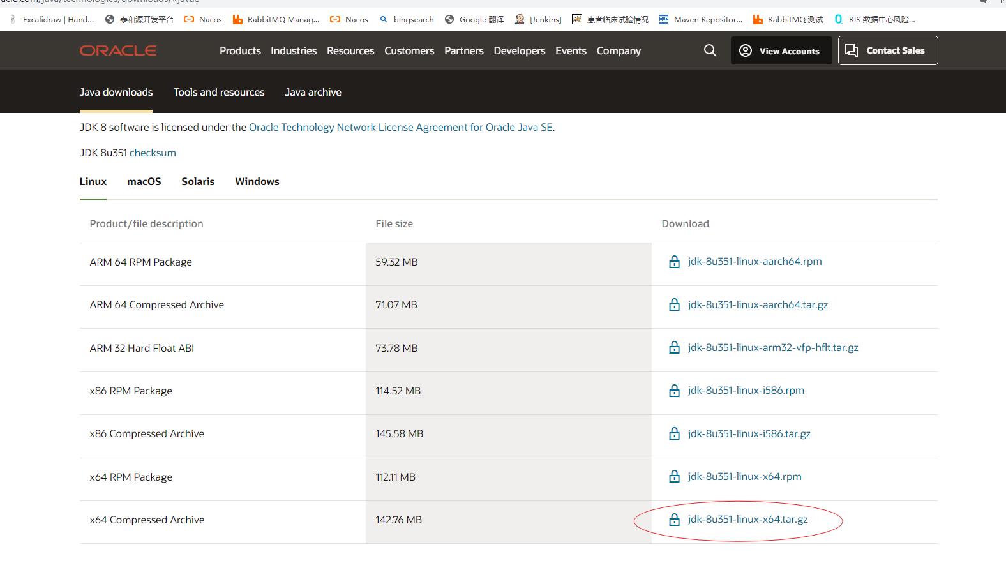Screen dimensions: 1006x570
Task: Open the RIS 数据中心风险 bookmark
Action: (x=875, y=19)
